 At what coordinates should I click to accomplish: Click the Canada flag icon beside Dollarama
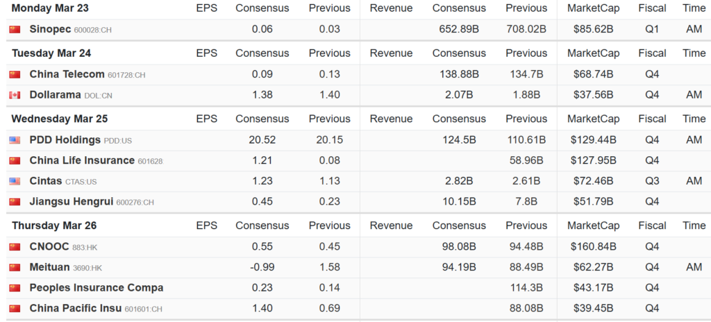pyautogui.click(x=15, y=95)
